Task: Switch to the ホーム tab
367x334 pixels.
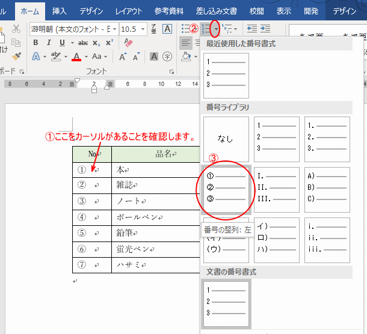Action: tap(30, 11)
